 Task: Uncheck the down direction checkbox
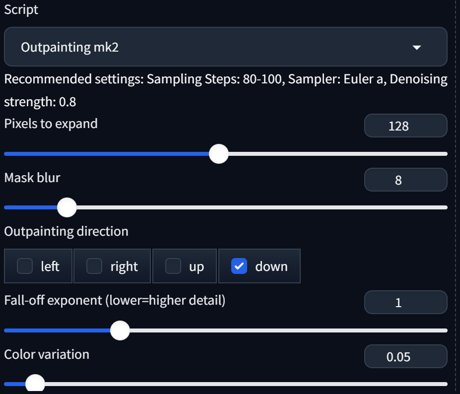[x=239, y=266]
